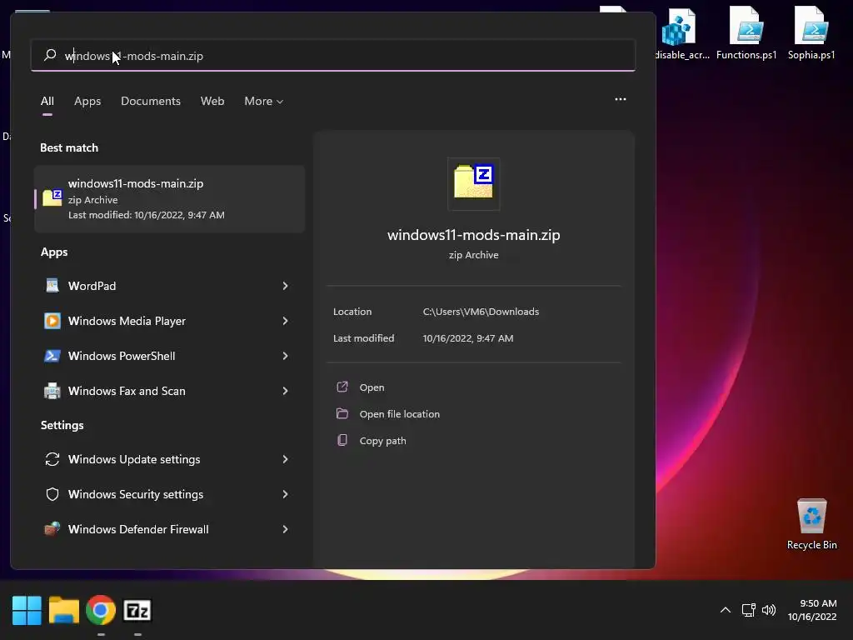853x640 pixels.
Task: Select the disable_acr... registry file on desktop
Action: click(681, 33)
